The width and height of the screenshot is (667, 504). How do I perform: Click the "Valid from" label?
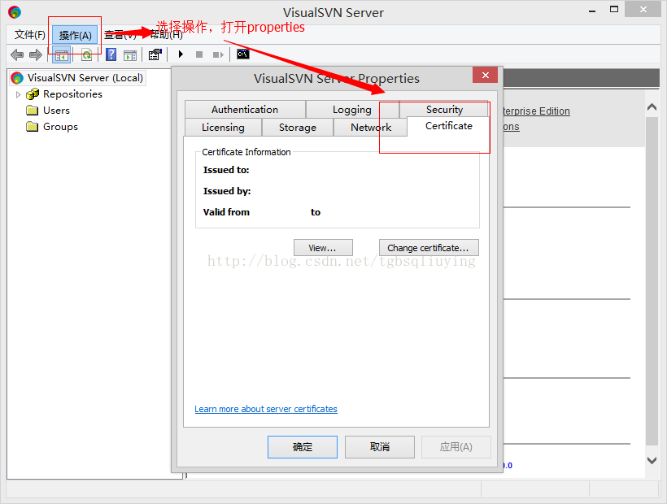(x=226, y=212)
